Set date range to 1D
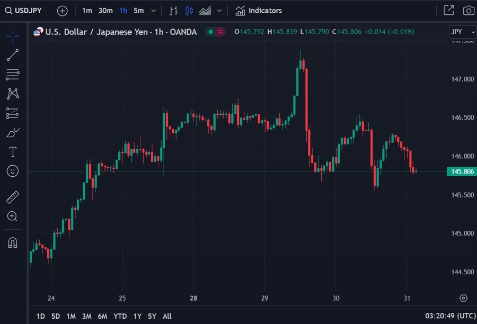This screenshot has width=477, height=324. (40, 317)
